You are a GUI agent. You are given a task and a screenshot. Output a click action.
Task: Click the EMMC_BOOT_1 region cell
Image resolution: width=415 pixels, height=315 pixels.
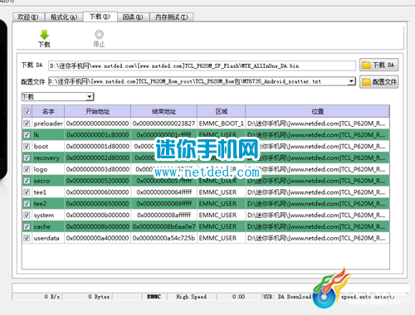click(222, 124)
